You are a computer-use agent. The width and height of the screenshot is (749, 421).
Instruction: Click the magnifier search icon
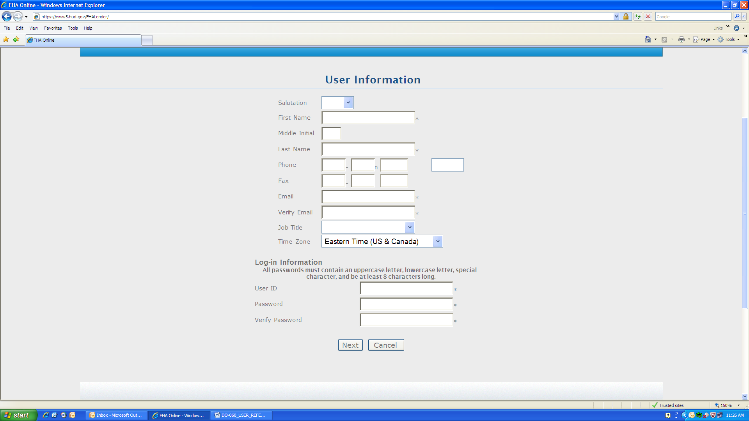pyautogui.click(x=737, y=16)
